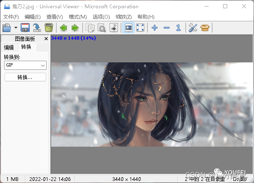Viewport: 254px width, 183px height.
Task: Zoom in with the plus icon
Action: pos(155,28)
